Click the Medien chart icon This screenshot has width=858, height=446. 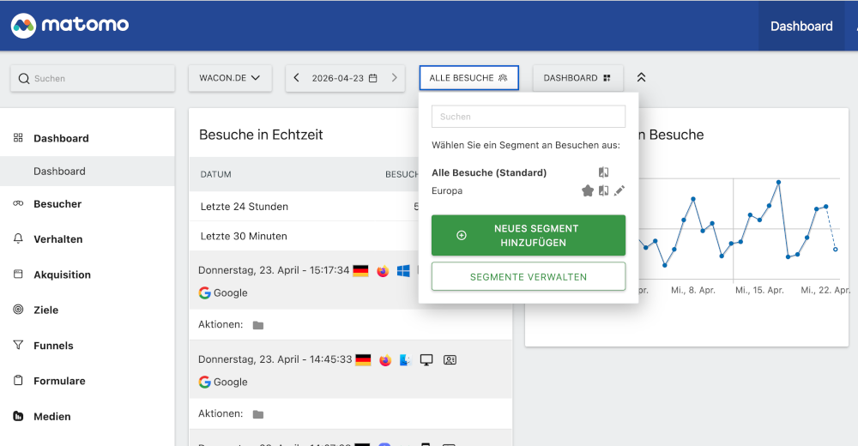pyautogui.click(x=18, y=416)
